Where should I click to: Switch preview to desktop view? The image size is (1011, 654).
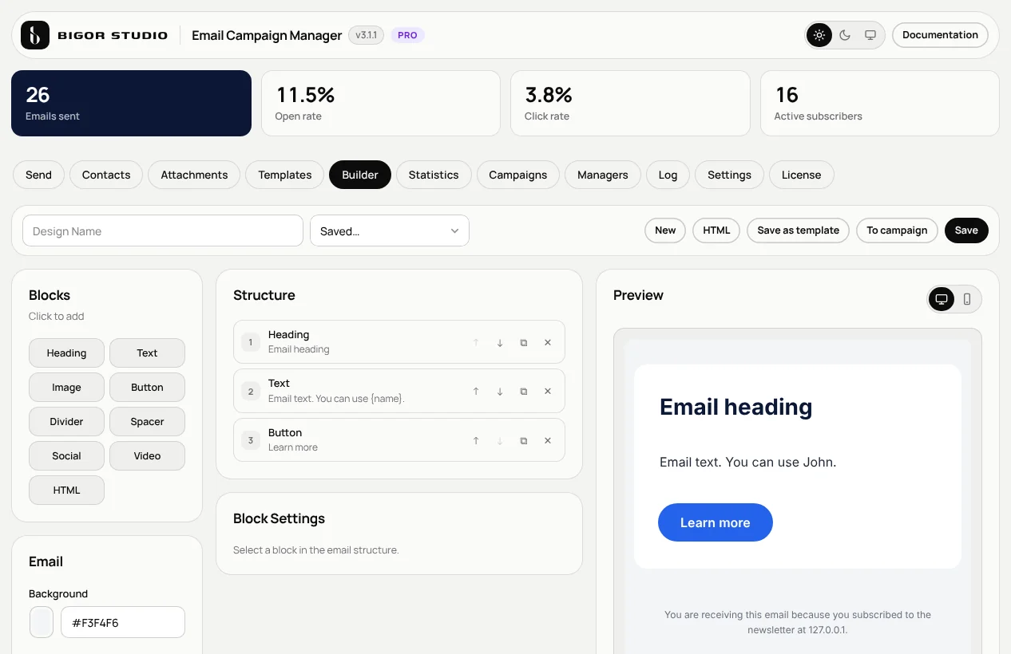coord(942,299)
